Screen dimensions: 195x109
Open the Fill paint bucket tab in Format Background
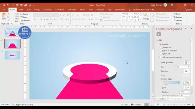(159, 34)
